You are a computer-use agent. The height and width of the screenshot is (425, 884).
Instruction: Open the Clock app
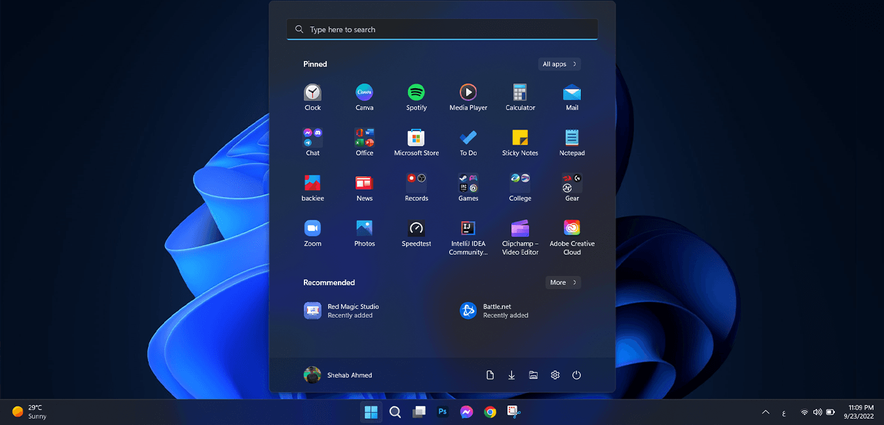pyautogui.click(x=312, y=97)
